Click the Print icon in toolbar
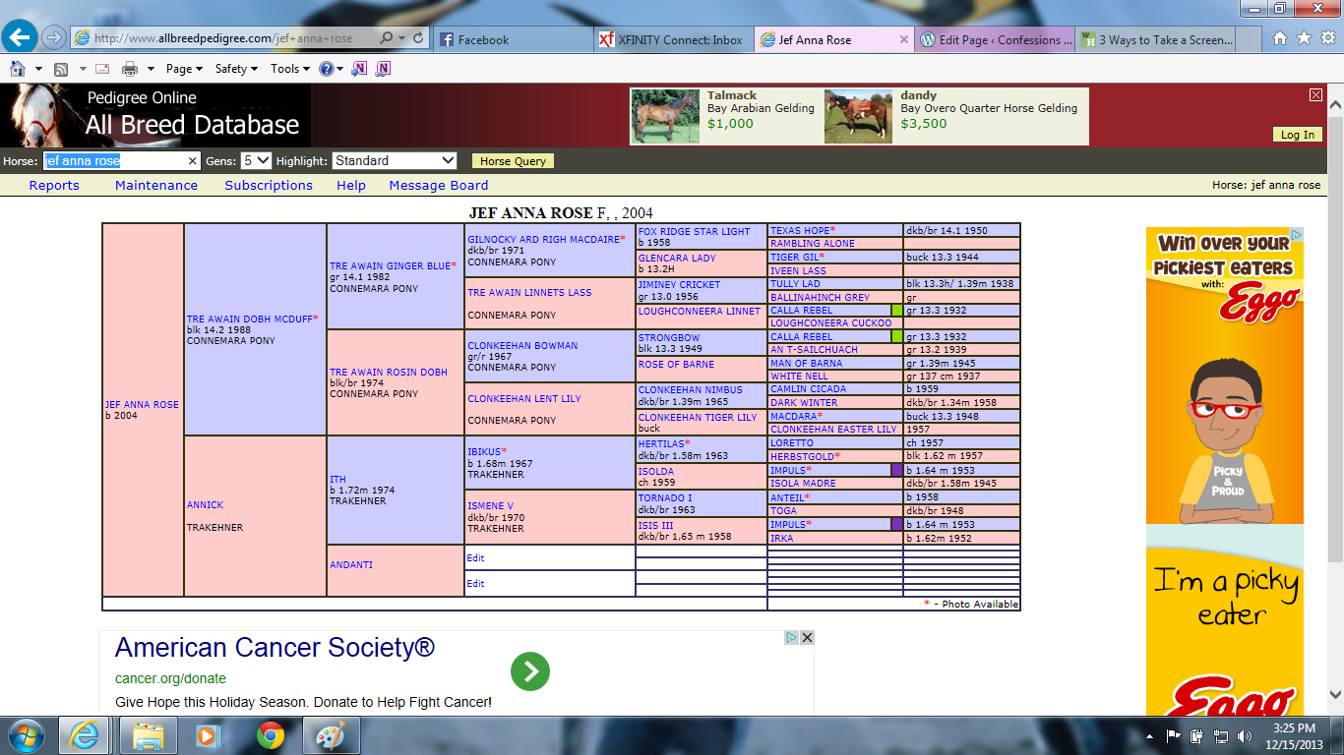 tap(129, 69)
